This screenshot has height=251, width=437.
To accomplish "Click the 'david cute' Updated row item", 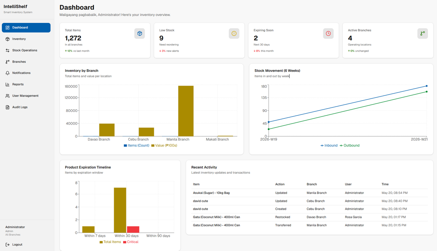I will tap(200, 201).
